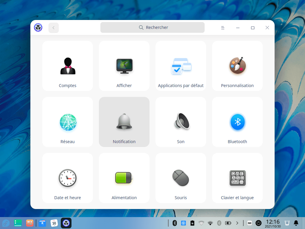Click the Control Center icon in dock
305x229 pixels.
[66, 223]
